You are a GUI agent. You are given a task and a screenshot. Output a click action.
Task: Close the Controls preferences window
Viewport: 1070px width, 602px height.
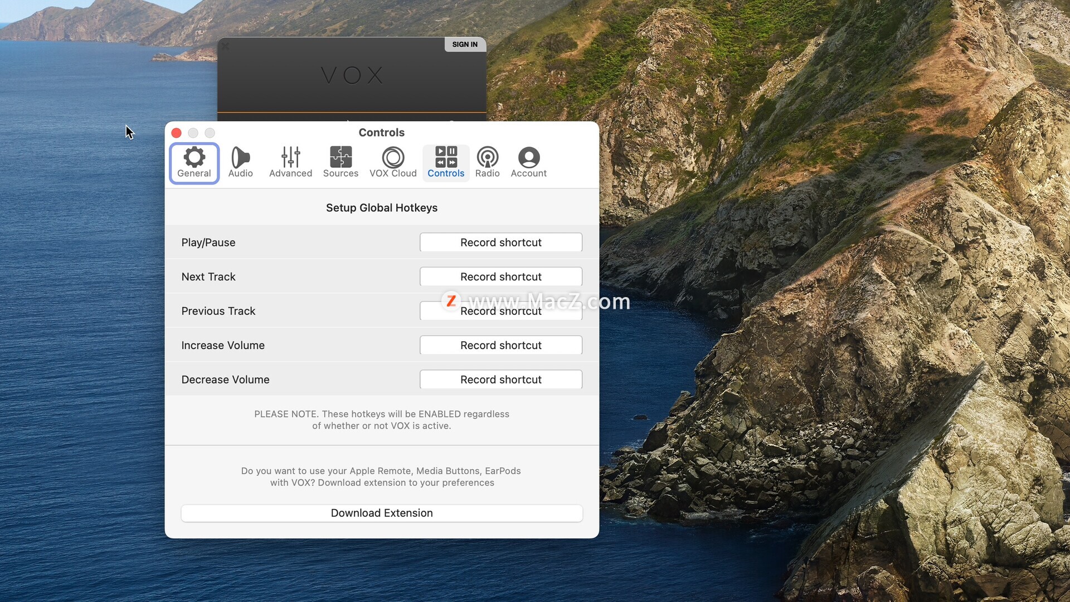(177, 133)
